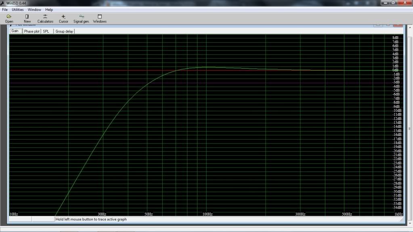Screen dimensions: 413x232
Task: Switch to the Phase plot tab
Action: pos(31,31)
